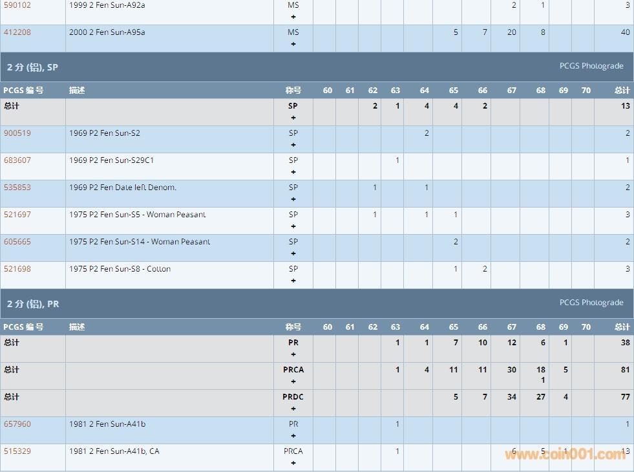
Task: Open PCGS number 590102 link
Action: point(17,5)
